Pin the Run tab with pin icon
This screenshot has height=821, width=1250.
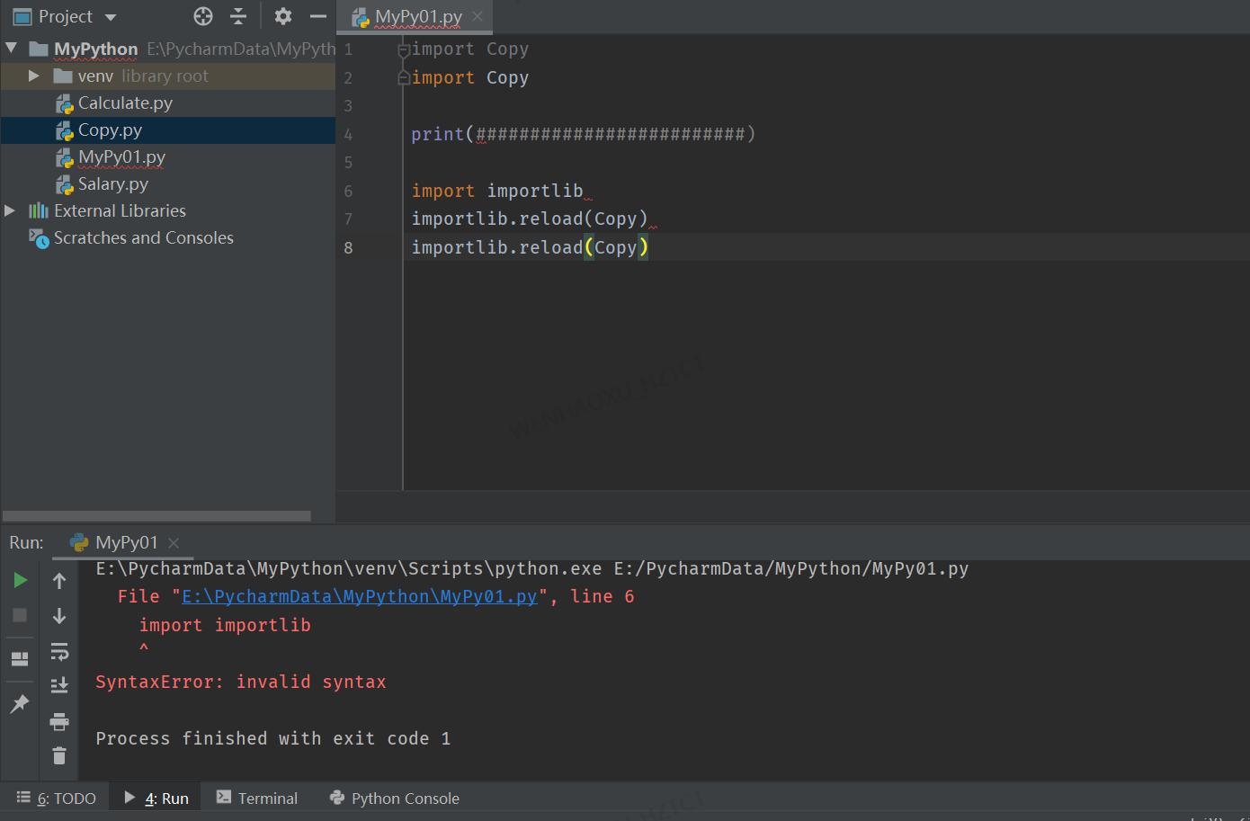click(x=20, y=703)
